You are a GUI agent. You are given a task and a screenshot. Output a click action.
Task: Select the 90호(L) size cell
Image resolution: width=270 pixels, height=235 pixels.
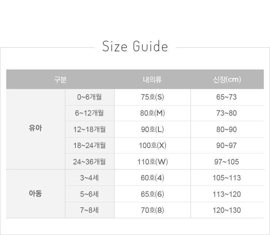(153, 129)
